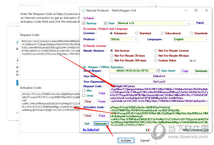Minimize the Patch/Keygen window
This screenshot has height=145, width=214.
pyautogui.click(x=186, y=10)
